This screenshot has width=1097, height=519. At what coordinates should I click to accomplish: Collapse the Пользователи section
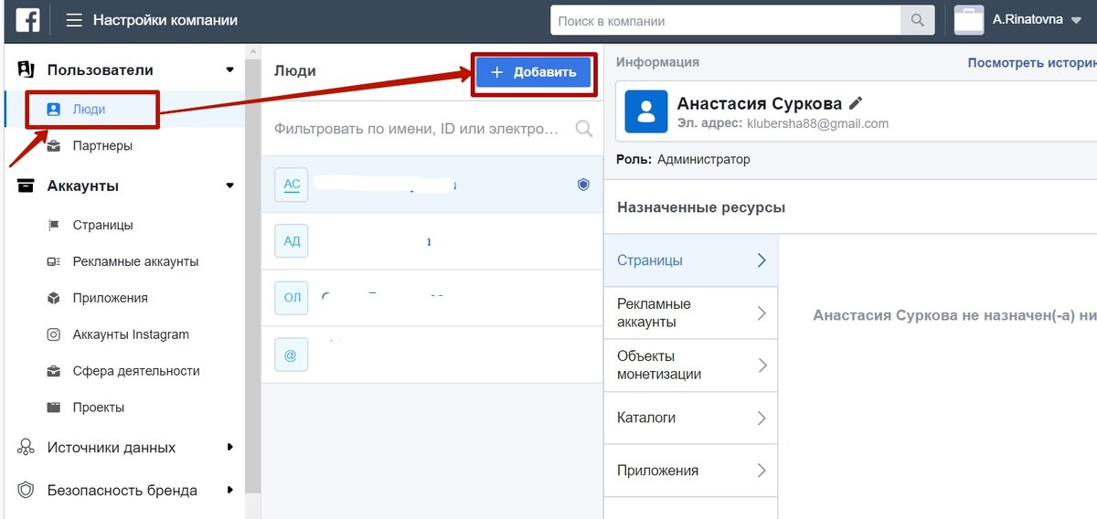[230, 70]
